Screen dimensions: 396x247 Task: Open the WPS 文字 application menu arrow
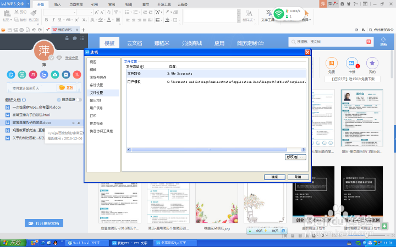[x=28, y=4]
